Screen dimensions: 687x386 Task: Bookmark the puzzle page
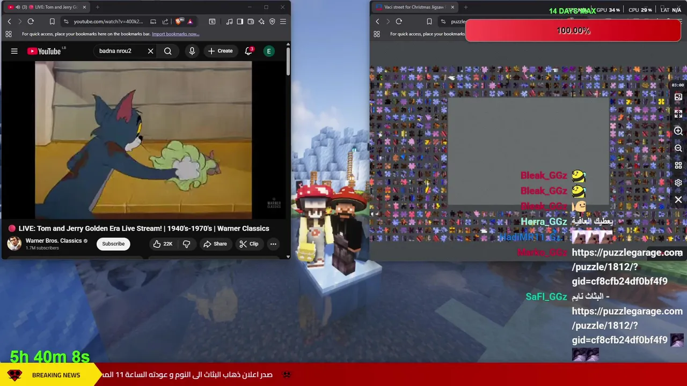tap(429, 21)
